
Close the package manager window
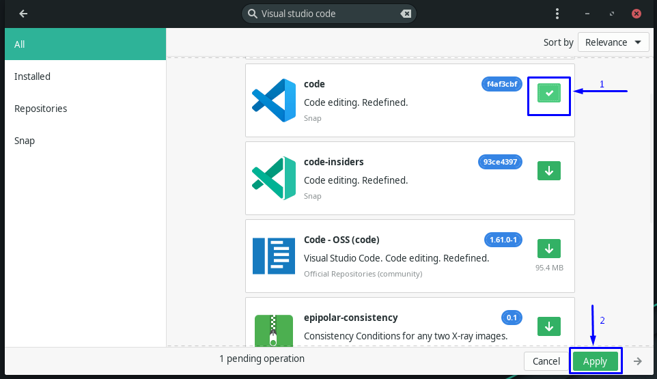(x=636, y=14)
